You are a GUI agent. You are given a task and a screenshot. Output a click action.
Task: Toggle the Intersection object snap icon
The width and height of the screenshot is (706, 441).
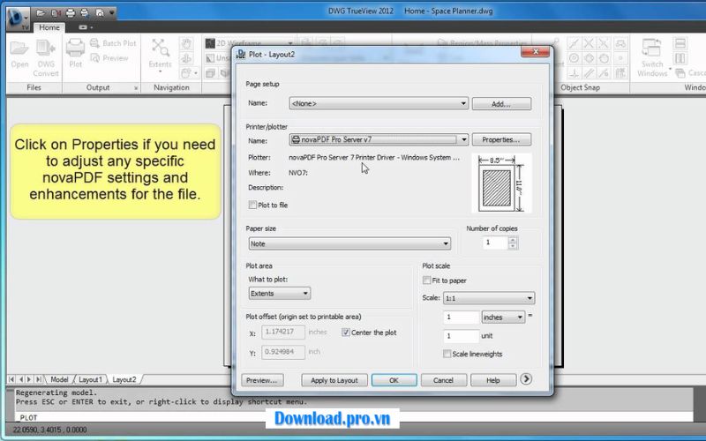(x=589, y=43)
